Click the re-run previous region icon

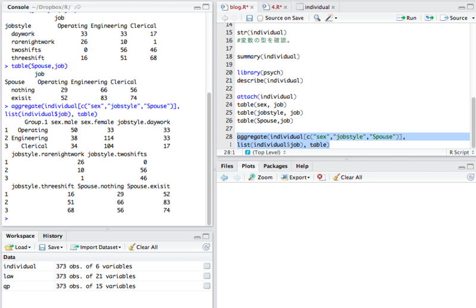tap(429, 18)
